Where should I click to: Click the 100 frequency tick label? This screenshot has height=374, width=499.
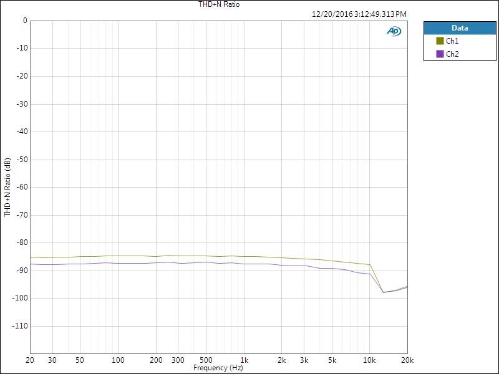point(118,360)
